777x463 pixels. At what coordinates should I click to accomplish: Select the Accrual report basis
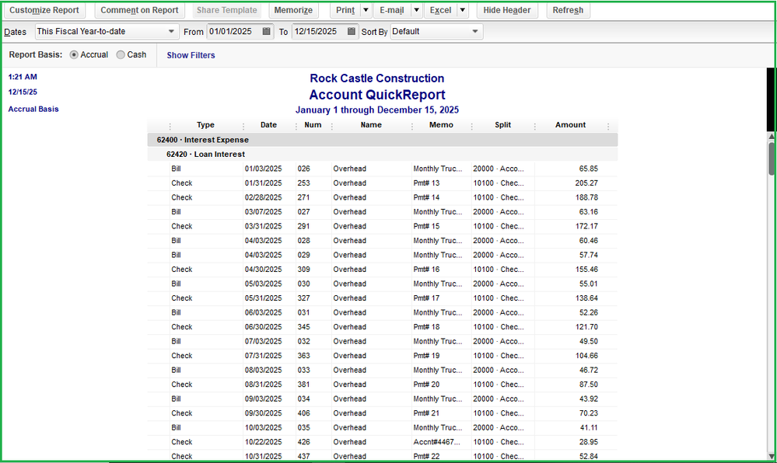click(74, 55)
